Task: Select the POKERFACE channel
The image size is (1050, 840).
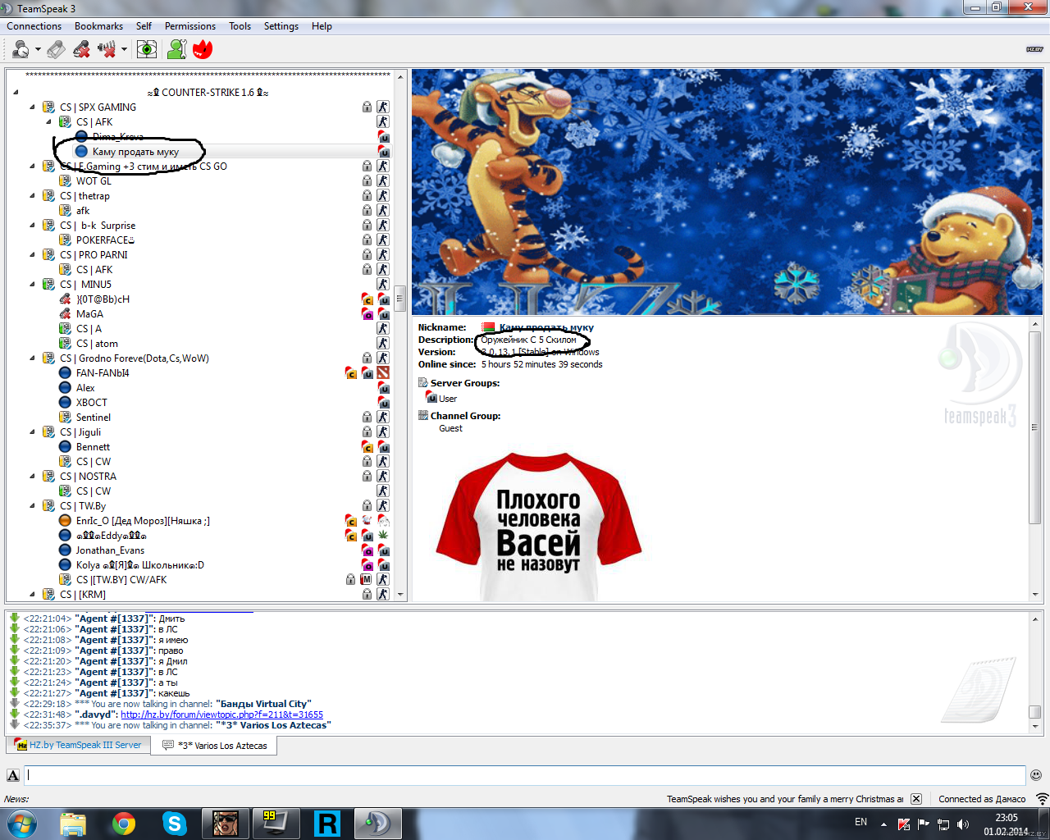Action: click(105, 240)
